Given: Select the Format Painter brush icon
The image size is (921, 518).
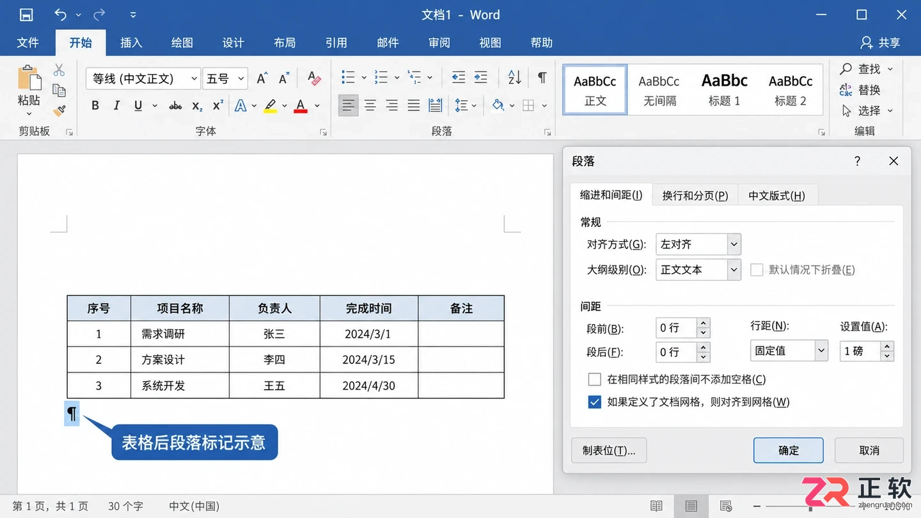Looking at the screenshot, I should [59, 111].
